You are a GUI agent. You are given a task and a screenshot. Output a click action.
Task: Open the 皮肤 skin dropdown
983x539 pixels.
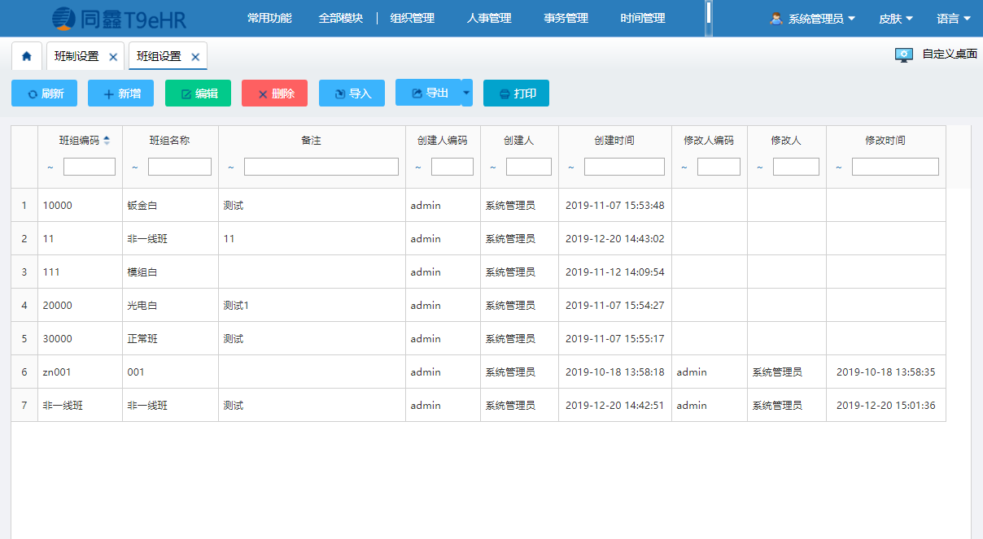click(896, 18)
